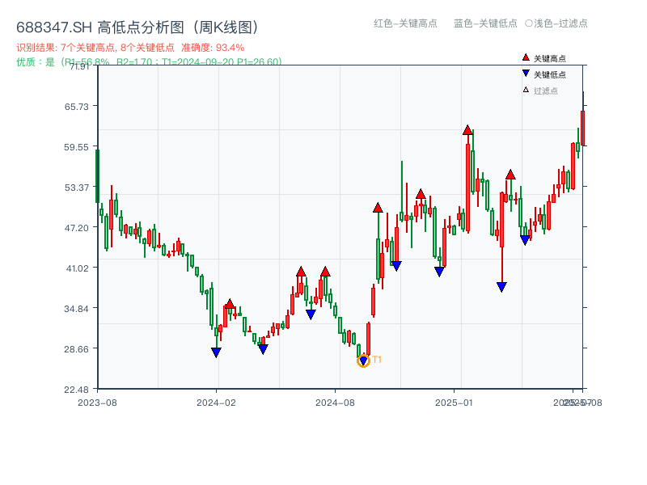
Task: Toggle the greyed 过滤点 inner legend label
Action: 545,91
